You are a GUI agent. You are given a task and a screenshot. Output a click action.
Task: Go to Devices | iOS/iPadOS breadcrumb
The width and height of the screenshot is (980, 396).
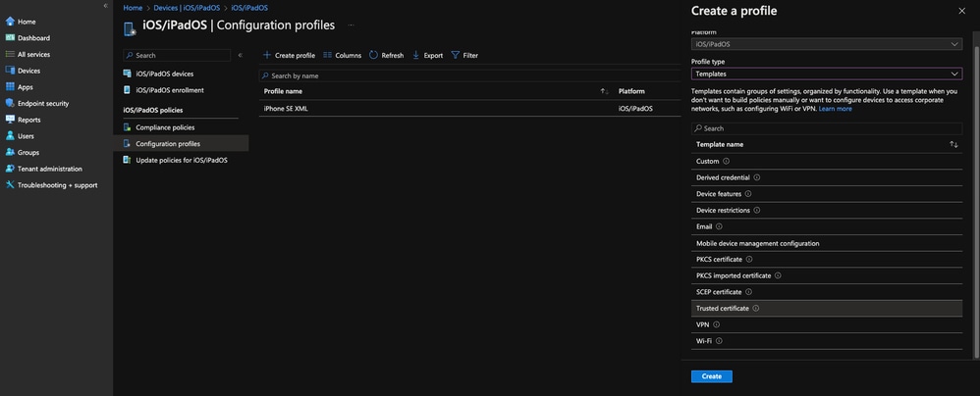187,8
